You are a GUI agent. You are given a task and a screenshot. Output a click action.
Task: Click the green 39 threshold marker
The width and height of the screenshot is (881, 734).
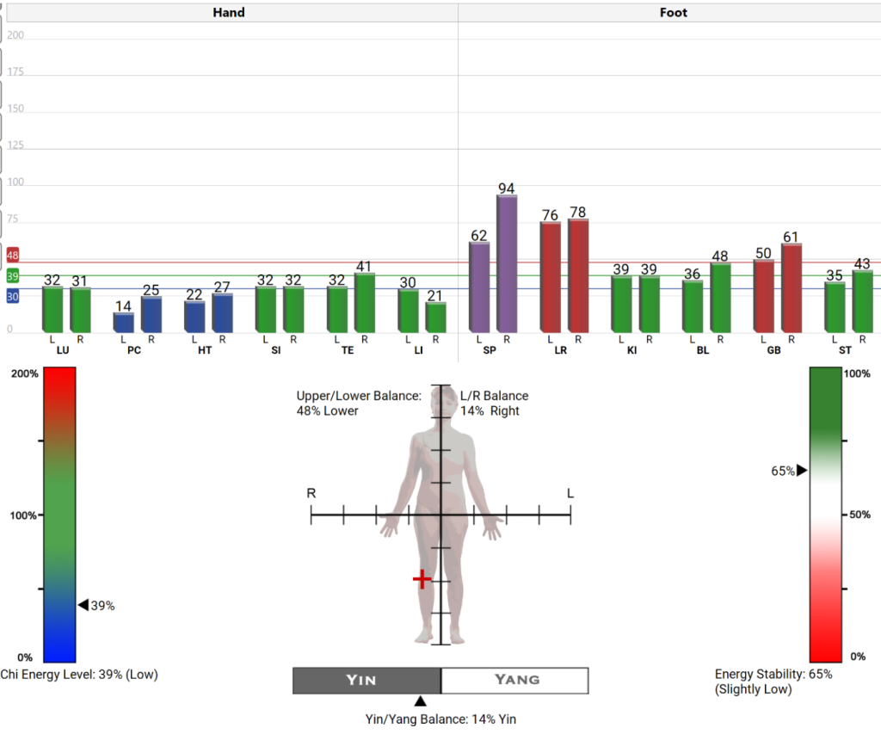click(12, 276)
